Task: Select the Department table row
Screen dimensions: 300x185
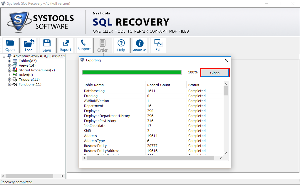Action: (153, 106)
